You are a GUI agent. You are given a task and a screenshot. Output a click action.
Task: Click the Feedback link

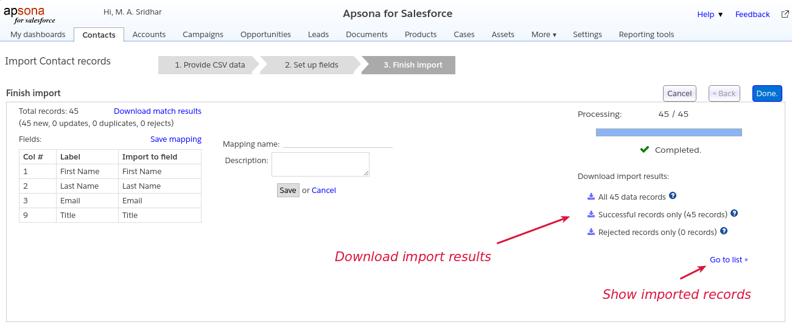(x=752, y=15)
